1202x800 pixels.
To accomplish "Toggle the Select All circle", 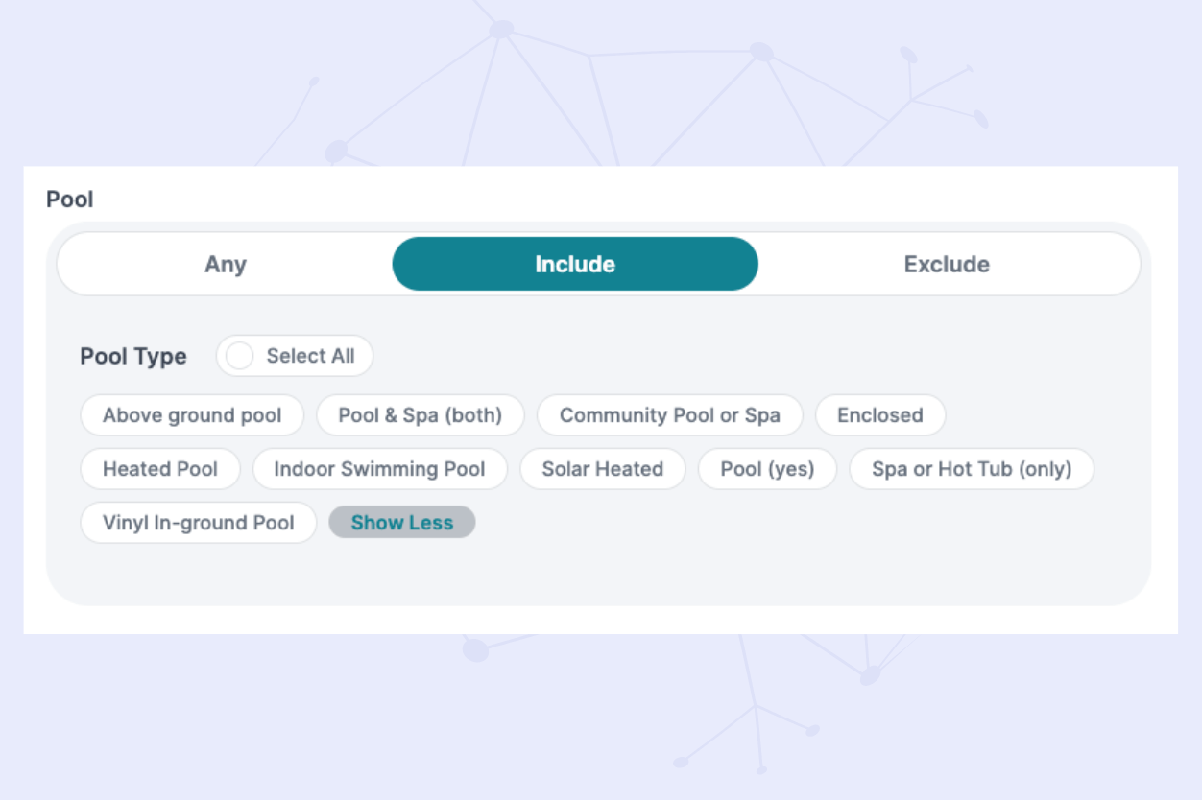I will pos(239,356).
